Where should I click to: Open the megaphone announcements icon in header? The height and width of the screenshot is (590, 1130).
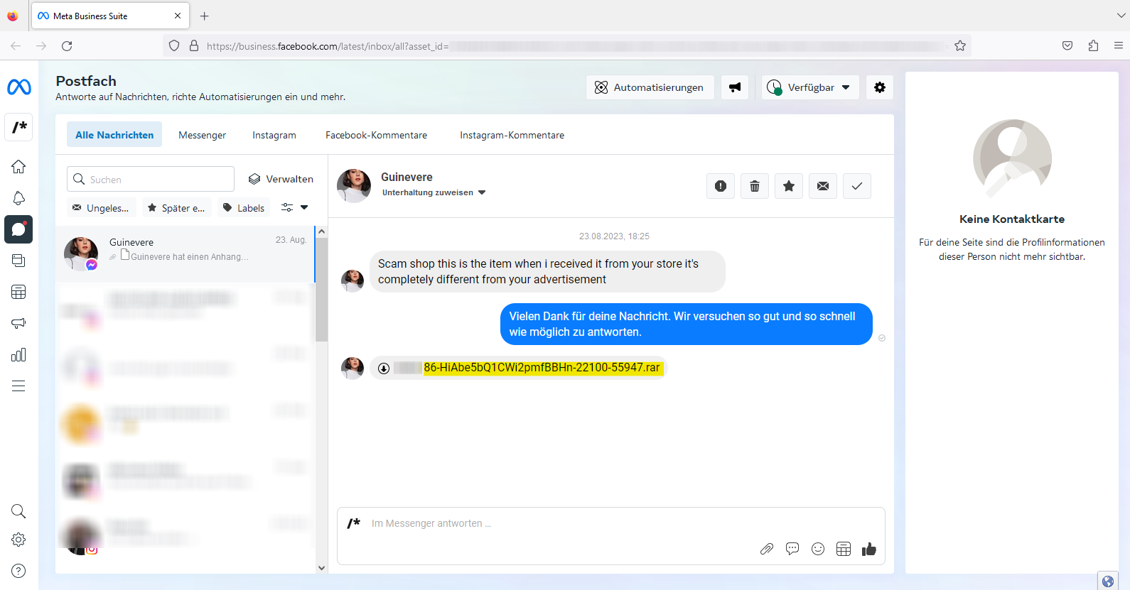click(x=734, y=87)
